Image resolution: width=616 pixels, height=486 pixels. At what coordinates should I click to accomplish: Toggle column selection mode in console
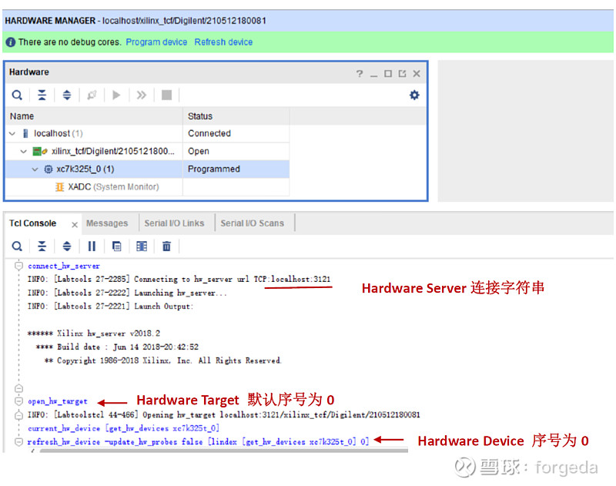point(142,246)
